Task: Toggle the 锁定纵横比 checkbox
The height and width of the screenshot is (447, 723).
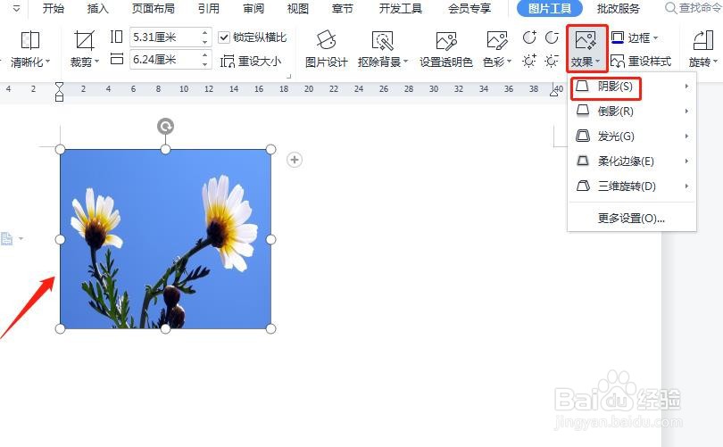Action: click(224, 37)
